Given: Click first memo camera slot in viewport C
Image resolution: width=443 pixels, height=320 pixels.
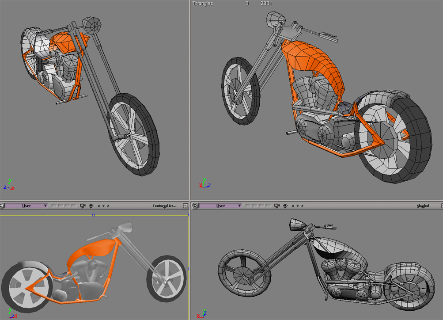Looking at the screenshot, I should tap(54, 206).
